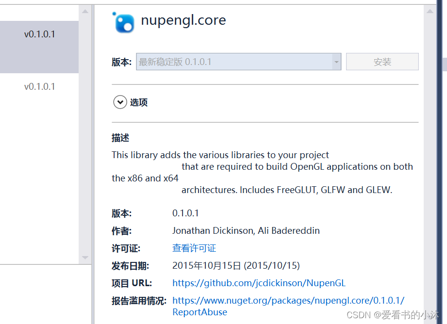Click the nupengl.core package title
This screenshot has height=324, width=447.
[x=183, y=20]
